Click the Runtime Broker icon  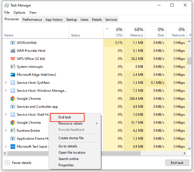[13, 130]
